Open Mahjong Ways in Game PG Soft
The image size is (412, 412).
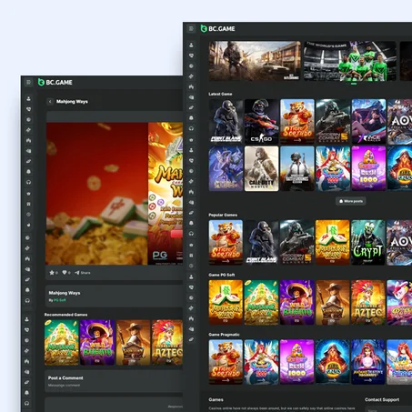(x=226, y=302)
